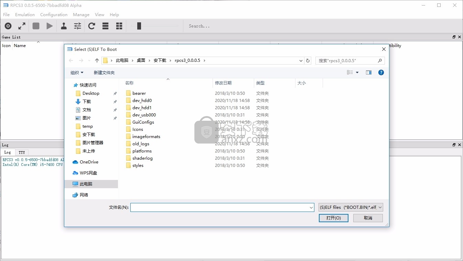Switch to list view mode icon
The height and width of the screenshot is (261, 463).
(106, 26)
